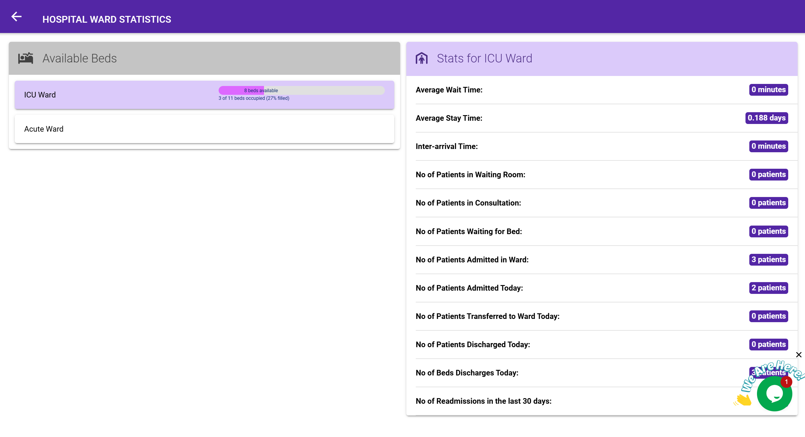Click the 0.188 days badge
Viewport: 805px width, 437px height.
767,118
